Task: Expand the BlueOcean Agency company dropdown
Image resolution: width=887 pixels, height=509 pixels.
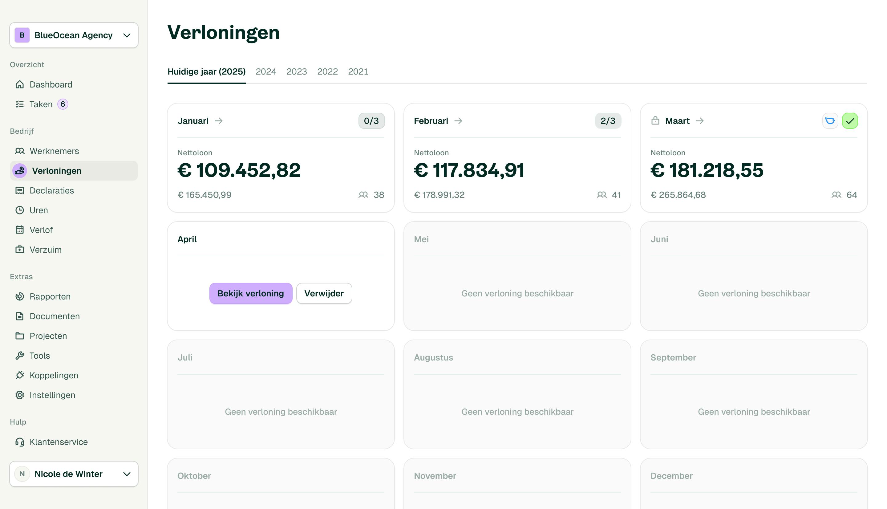Action: click(x=127, y=35)
